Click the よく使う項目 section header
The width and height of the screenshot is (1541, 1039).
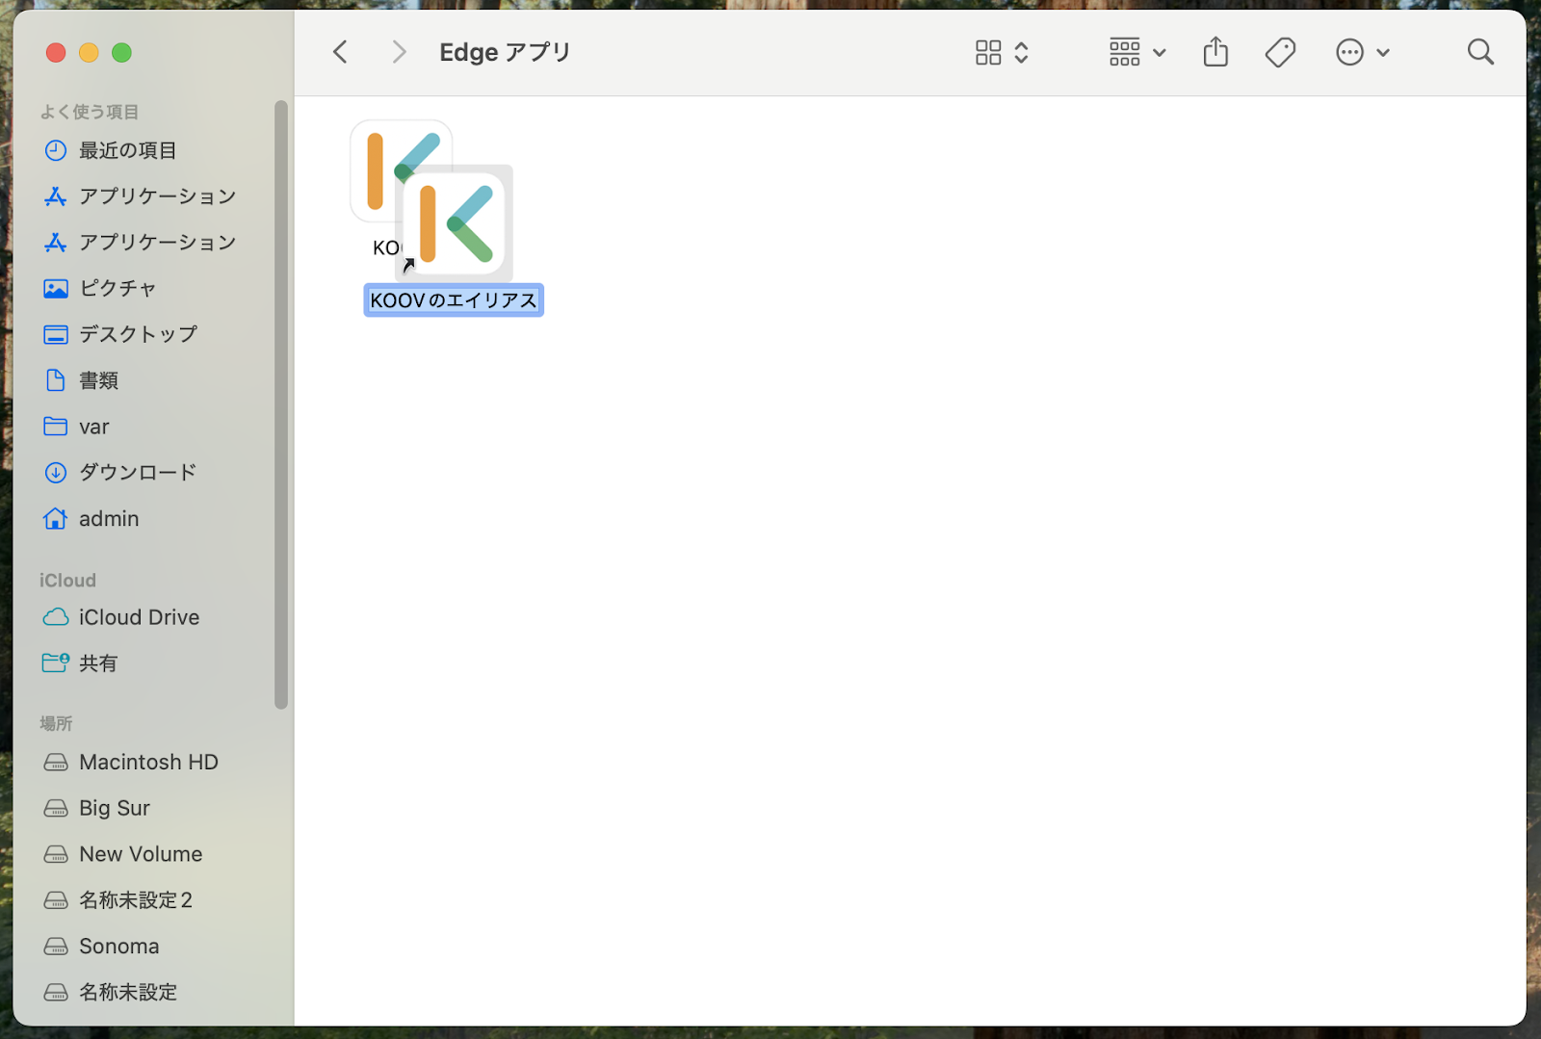(x=90, y=112)
